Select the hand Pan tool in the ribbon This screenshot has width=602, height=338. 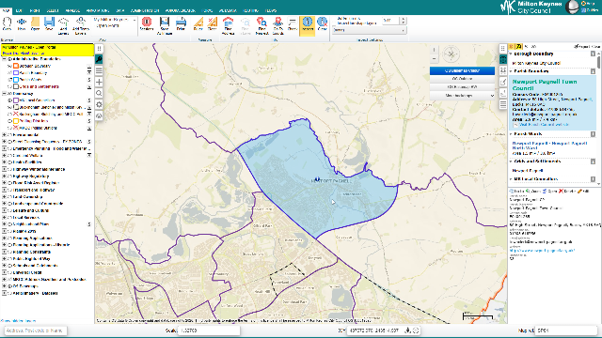(7, 23)
